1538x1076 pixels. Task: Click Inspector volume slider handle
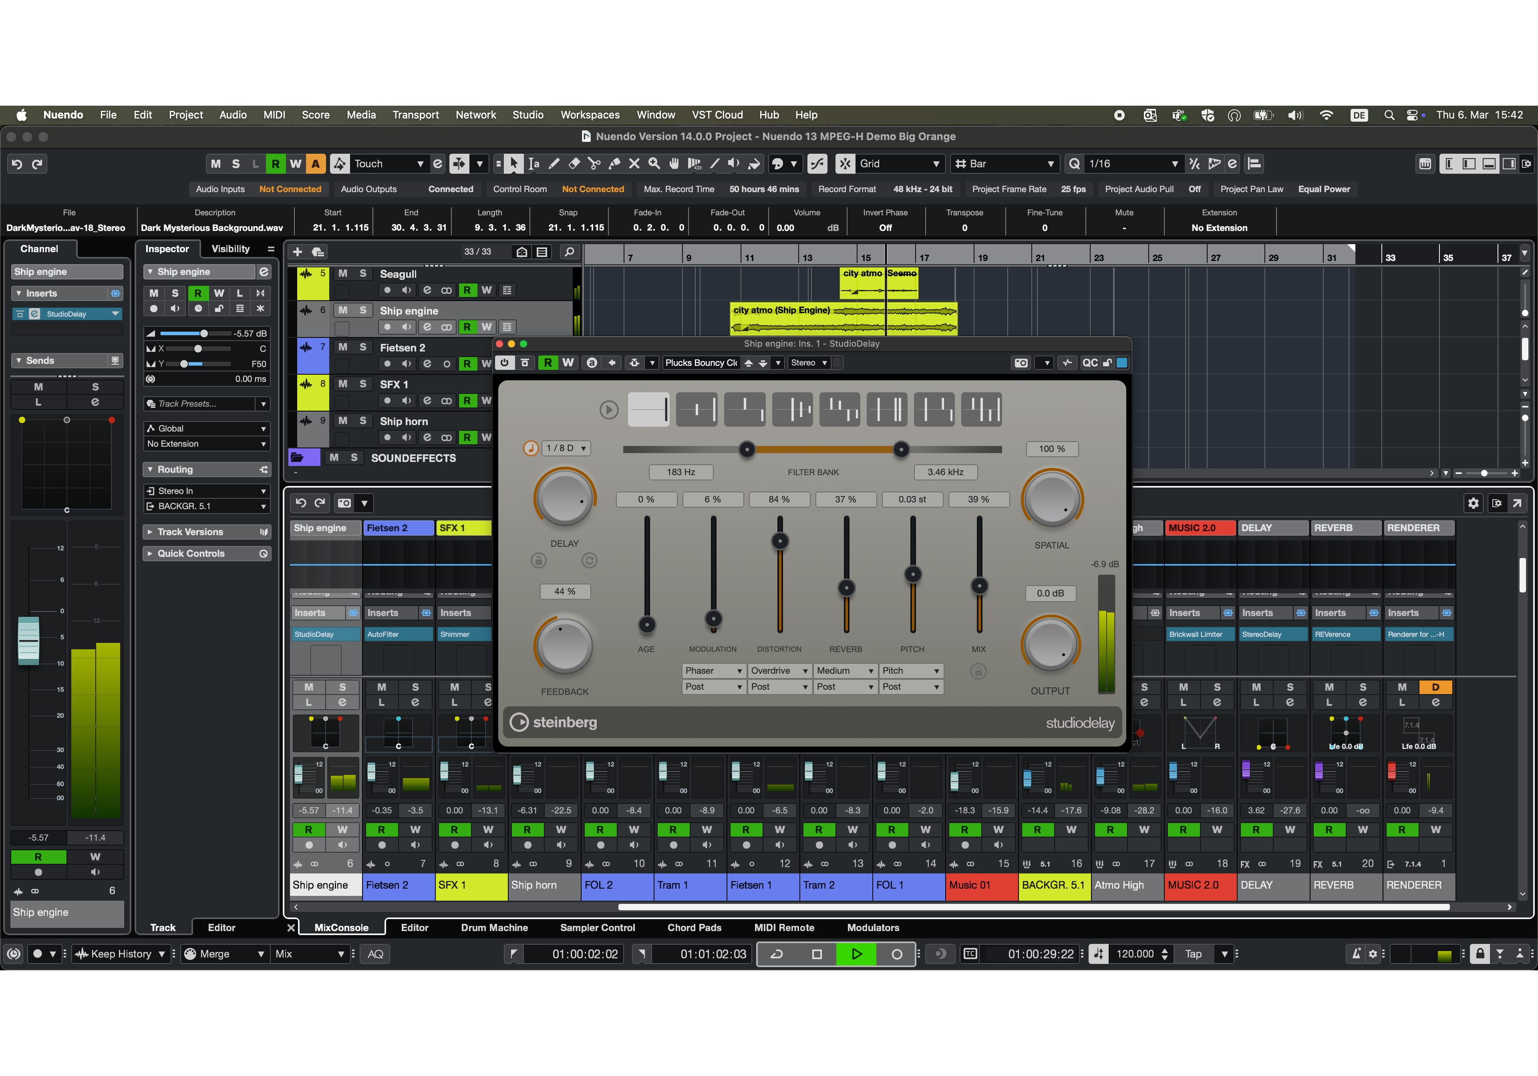204,333
